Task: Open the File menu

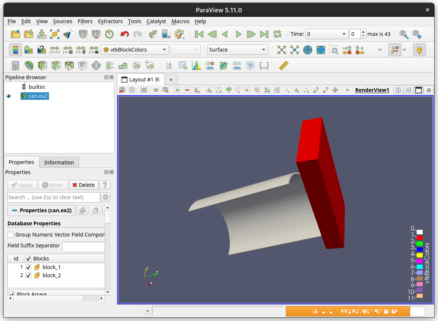Action: 12,21
